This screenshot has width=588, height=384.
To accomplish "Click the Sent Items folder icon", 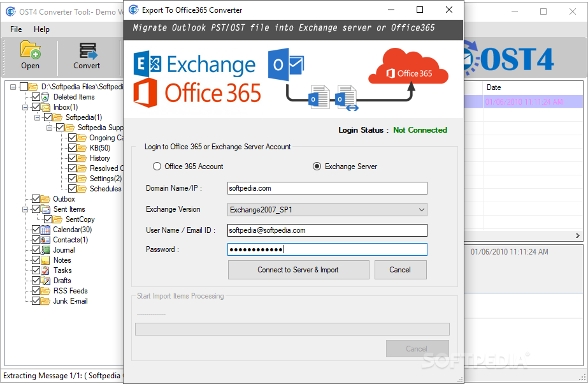I will [45, 209].
